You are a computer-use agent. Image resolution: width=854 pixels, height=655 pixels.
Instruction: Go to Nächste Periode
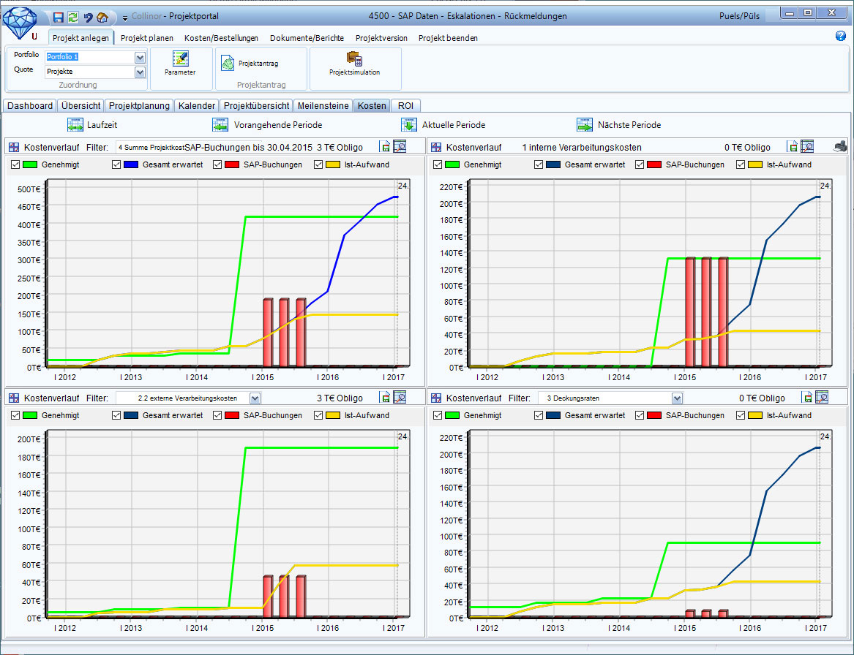click(618, 125)
